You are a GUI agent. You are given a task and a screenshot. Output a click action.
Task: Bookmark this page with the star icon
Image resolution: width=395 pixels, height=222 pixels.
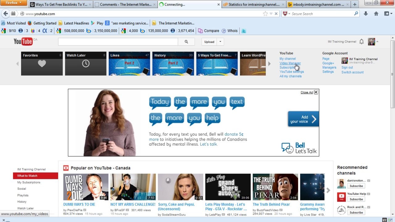tap(265, 14)
